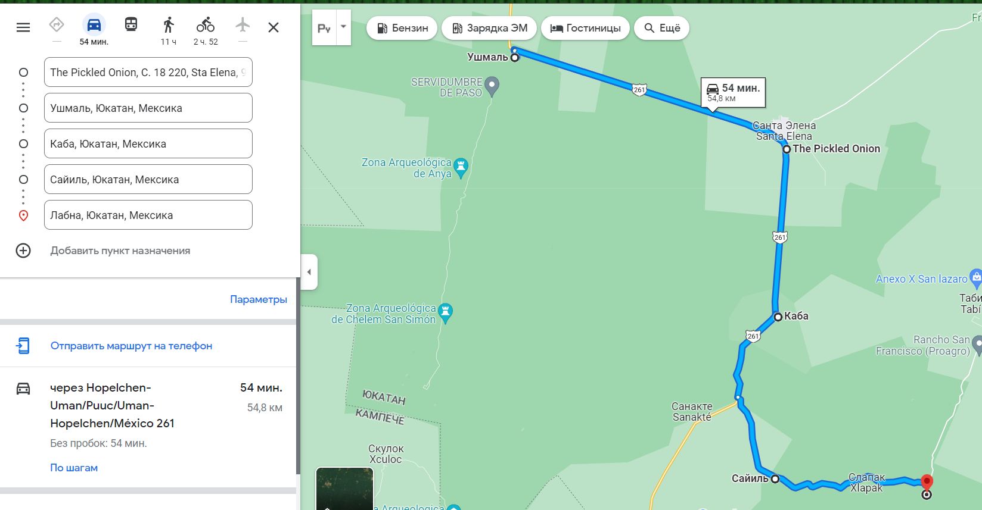Filter by Зарядка ЭМ charging stations
Screen dimensions: 982x510
(x=489, y=28)
